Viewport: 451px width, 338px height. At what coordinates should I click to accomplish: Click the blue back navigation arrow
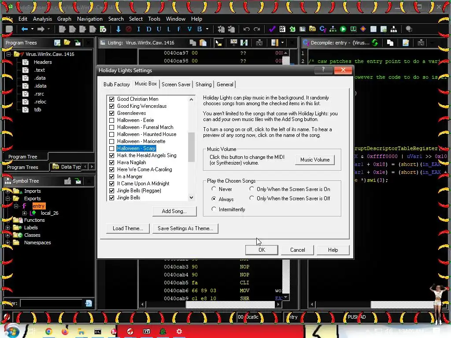pos(25,29)
